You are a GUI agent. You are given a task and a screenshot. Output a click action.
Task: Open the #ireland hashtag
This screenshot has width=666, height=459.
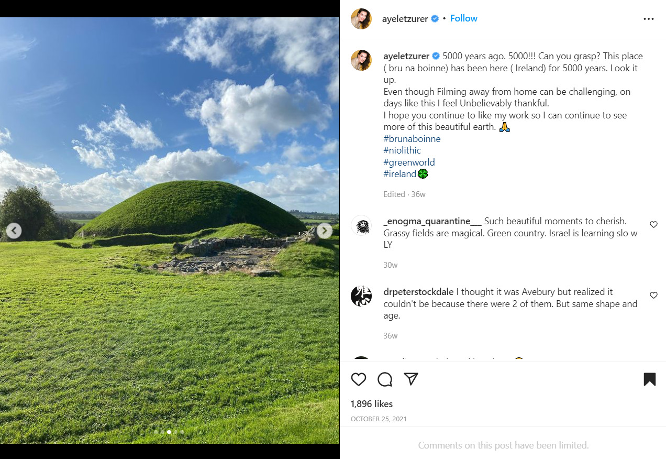[x=401, y=173]
